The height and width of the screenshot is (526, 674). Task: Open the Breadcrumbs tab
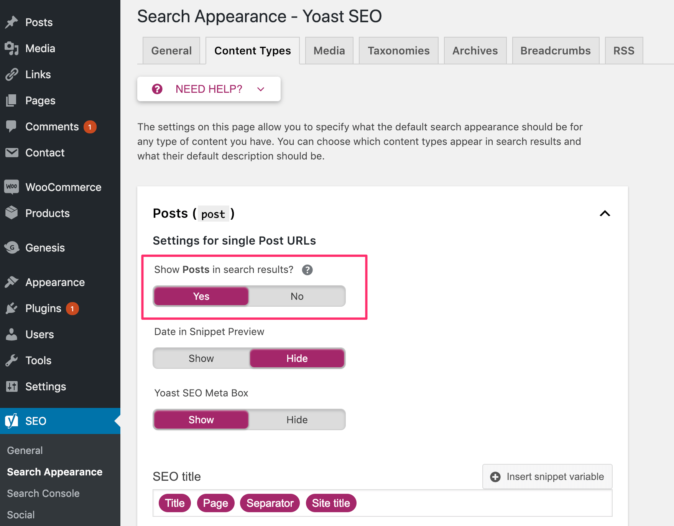click(555, 51)
